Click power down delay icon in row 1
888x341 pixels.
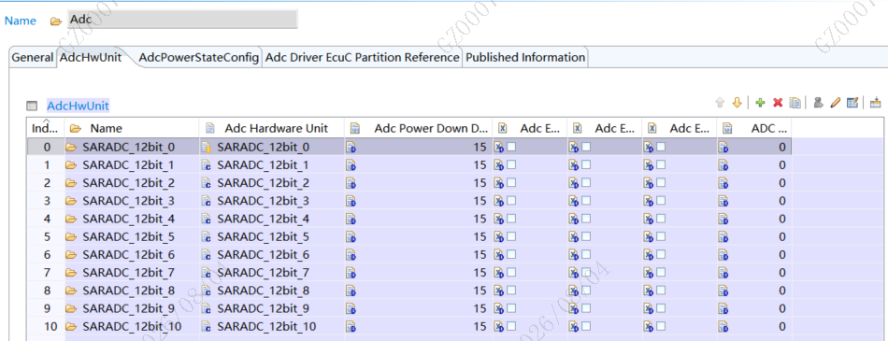[x=351, y=165]
